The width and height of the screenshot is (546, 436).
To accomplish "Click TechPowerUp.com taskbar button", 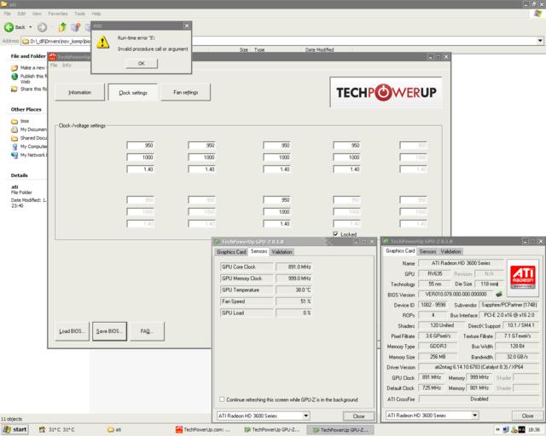I will [x=203, y=430].
